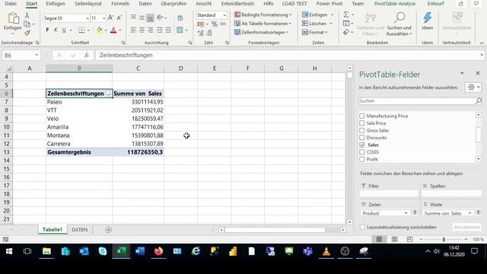487x274 pixels.
Task: Click the format painter brush icon
Action: tap(27, 32)
